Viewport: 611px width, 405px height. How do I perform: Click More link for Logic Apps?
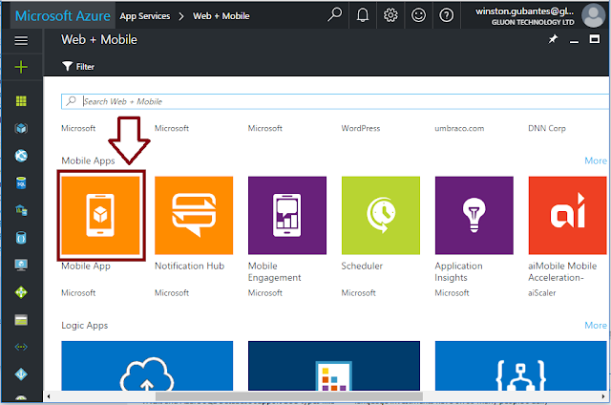coord(596,325)
